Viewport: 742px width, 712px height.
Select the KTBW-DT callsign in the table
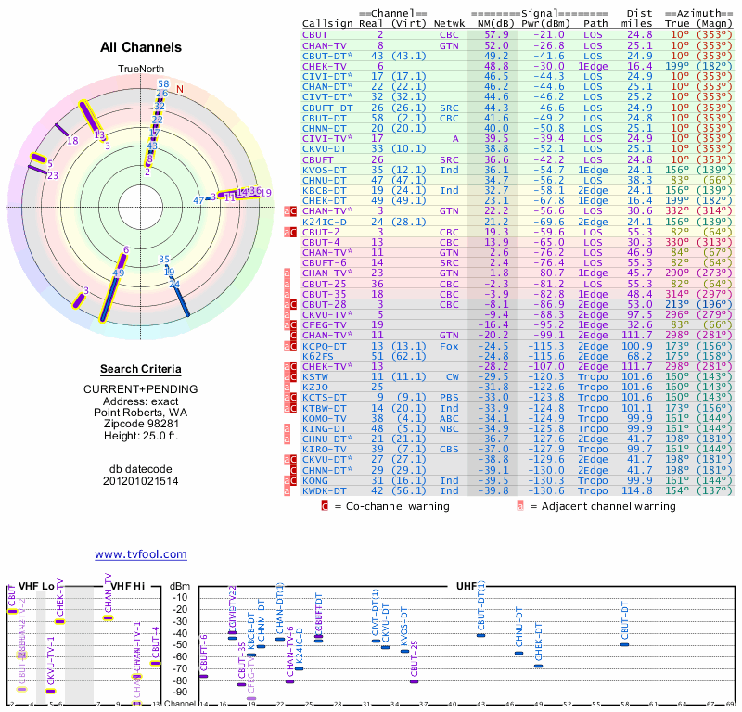pyautogui.click(x=324, y=408)
